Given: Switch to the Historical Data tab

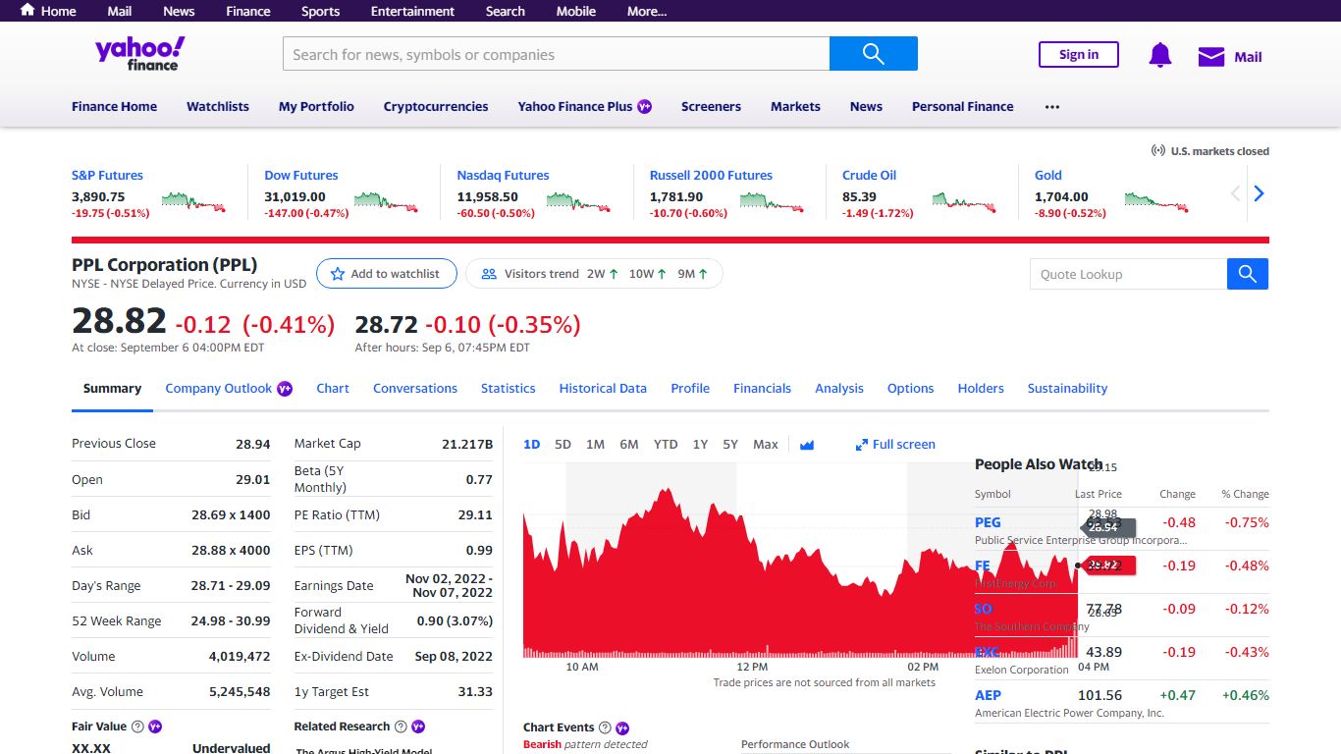Looking at the screenshot, I should [x=603, y=388].
